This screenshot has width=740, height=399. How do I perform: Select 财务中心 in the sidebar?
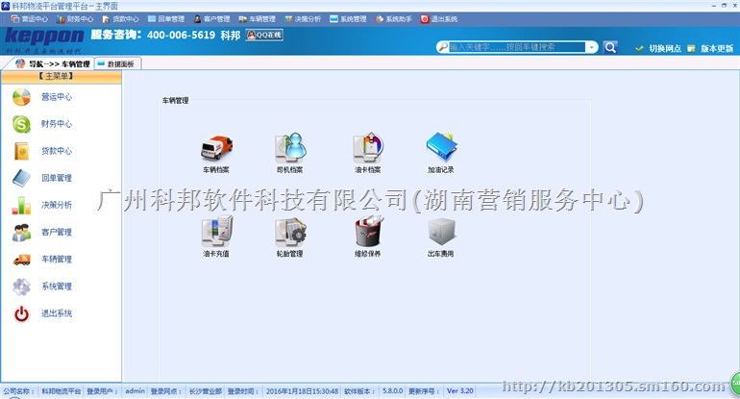pos(56,124)
